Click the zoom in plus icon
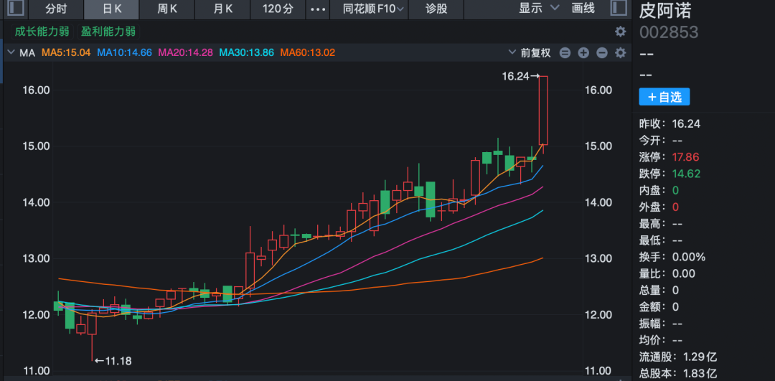This screenshot has width=775, height=381. click(583, 53)
